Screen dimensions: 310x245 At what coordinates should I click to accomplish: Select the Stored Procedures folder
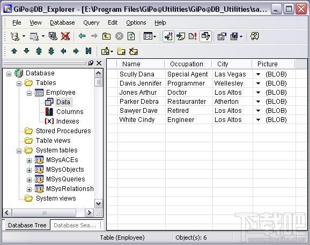(63, 131)
